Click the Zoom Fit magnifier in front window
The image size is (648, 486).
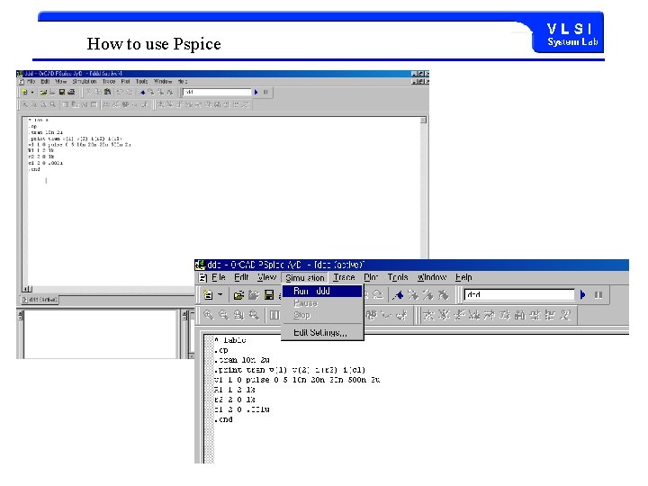(254, 315)
